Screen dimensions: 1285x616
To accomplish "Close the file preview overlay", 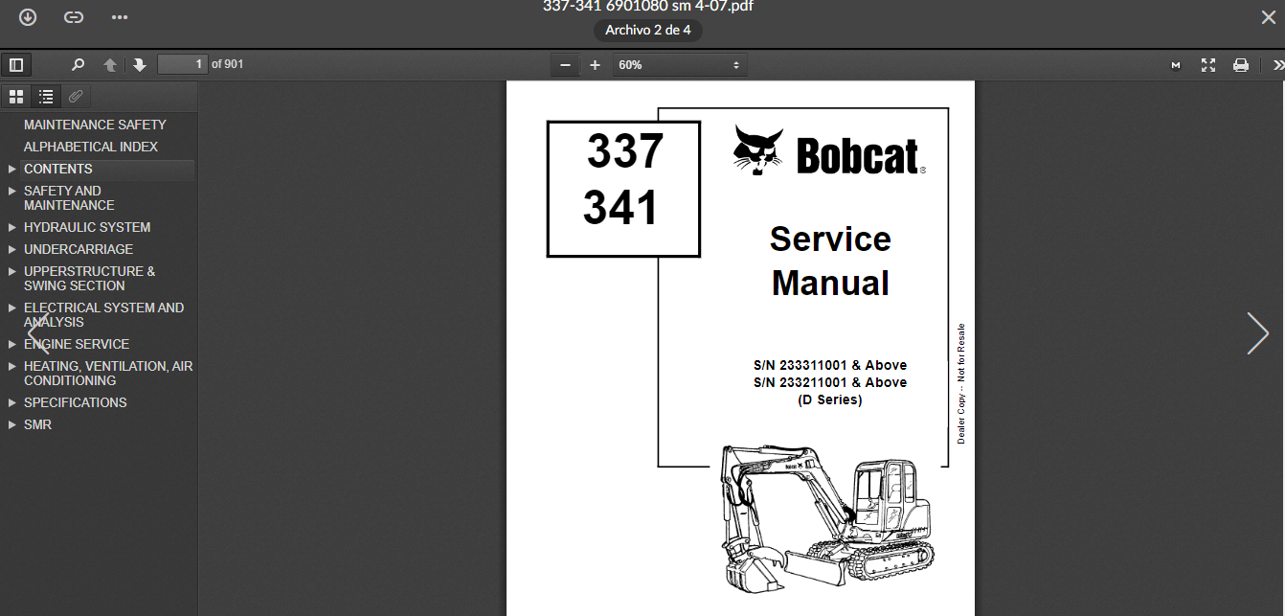I will click(x=1268, y=16).
